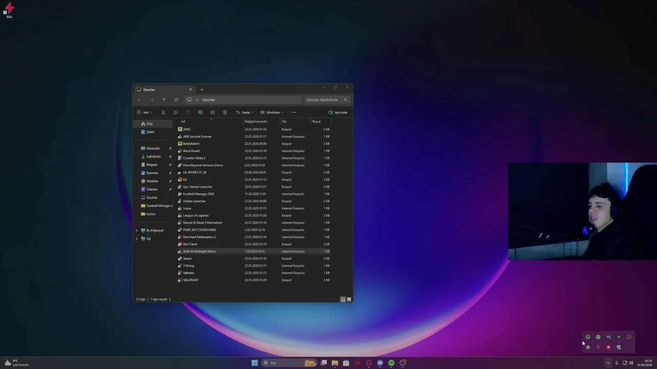This screenshot has height=369, width=657.
Task: Click WhatsApp icon in tray overflow
Action: click(x=588, y=337)
